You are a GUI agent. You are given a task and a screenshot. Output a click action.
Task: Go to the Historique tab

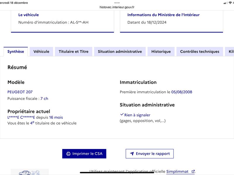click(161, 52)
